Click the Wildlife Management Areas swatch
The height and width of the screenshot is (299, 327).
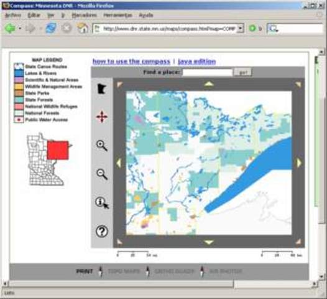click(x=19, y=87)
